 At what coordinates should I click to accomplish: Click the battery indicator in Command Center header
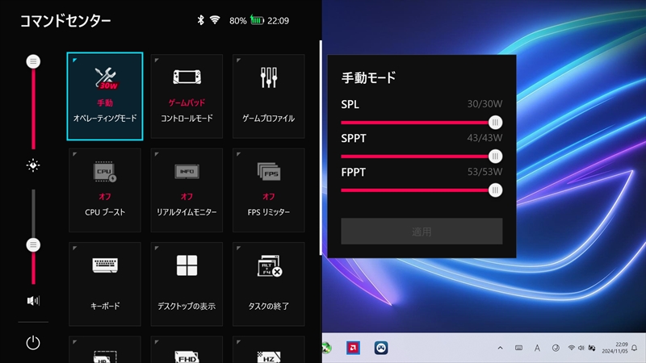pyautogui.click(x=257, y=19)
